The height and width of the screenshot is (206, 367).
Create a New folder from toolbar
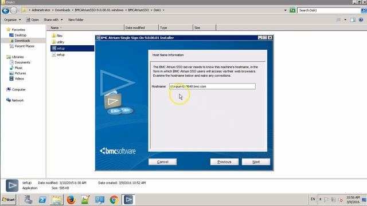[x=76, y=20]
